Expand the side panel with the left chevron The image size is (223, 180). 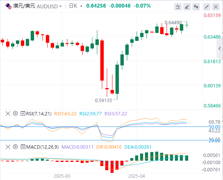tap(220, 48)
